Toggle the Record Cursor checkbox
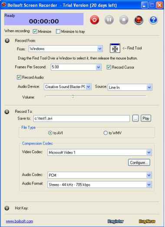Image resolution: width=165 pixels, height=227 pixels. click(x=109, y=67)
